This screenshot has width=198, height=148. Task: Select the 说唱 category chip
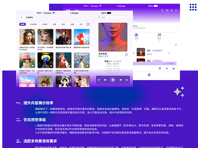pyautogui.click(x=54, y=24)
